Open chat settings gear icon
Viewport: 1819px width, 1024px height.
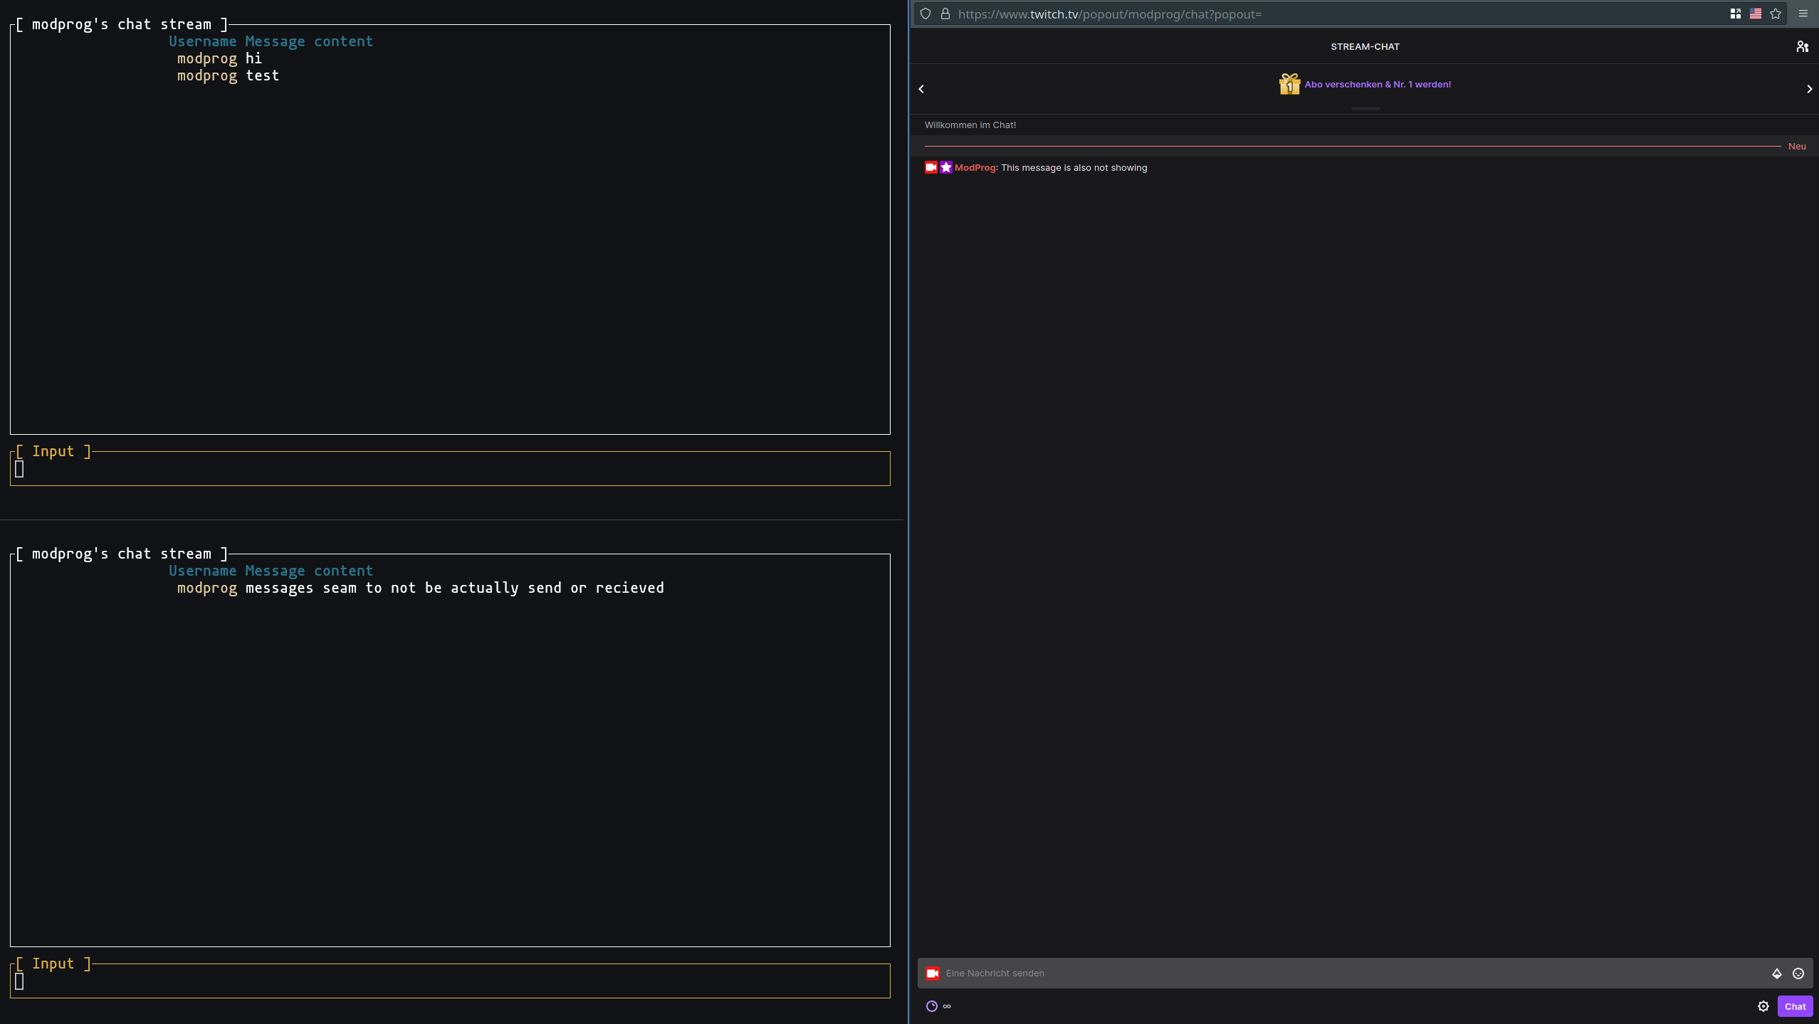click(x=1763, y=1006)
